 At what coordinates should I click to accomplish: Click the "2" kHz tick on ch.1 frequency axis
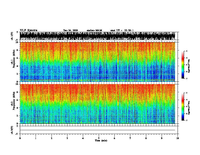[18, 74]
